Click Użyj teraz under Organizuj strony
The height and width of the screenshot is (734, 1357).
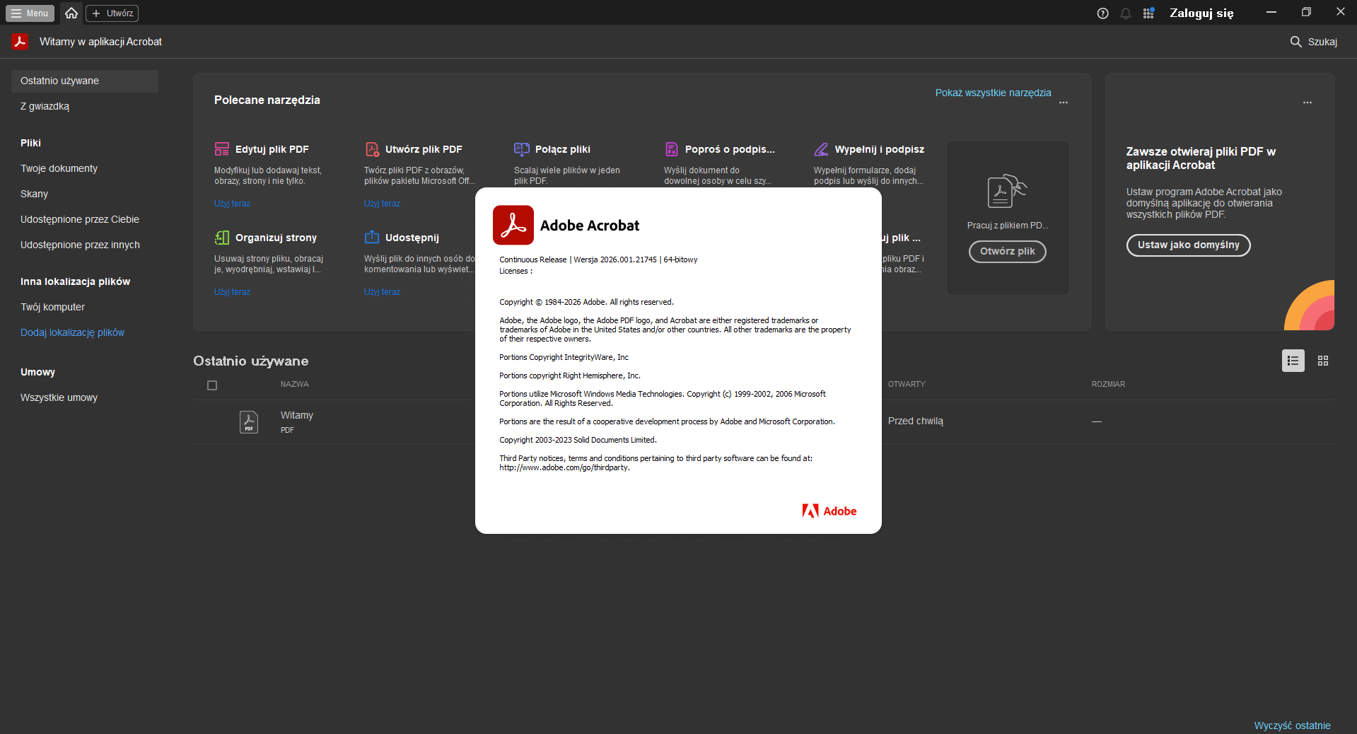232,292
